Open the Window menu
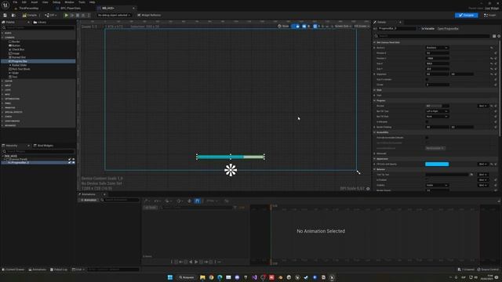 coord(69,2)
